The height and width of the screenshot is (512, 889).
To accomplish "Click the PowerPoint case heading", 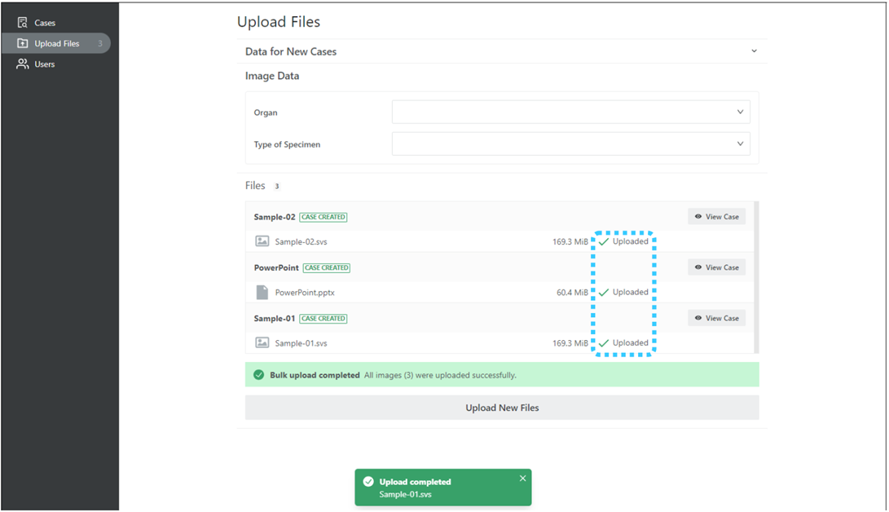I will (x=276, y=267).
